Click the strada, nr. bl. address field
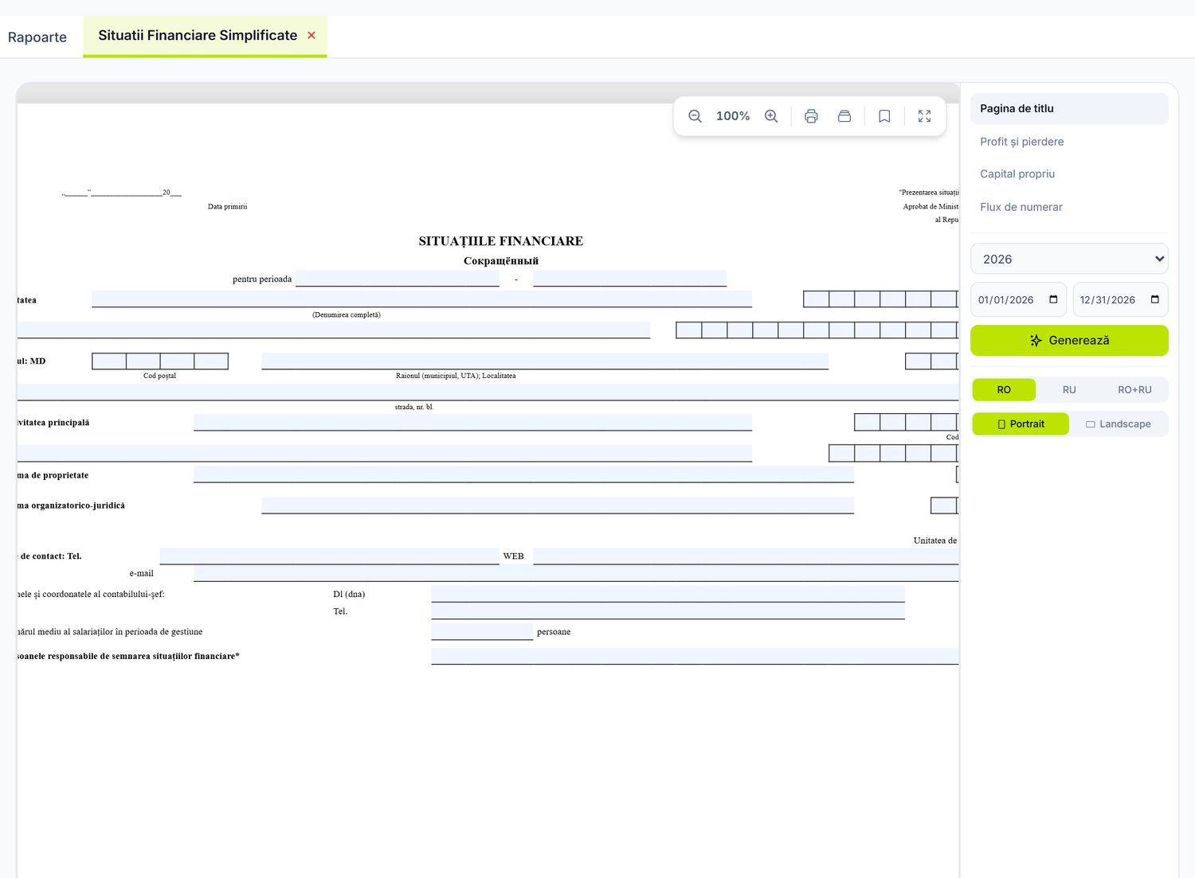Screen dimensions: 1195x878 click(x=488, y=392)
